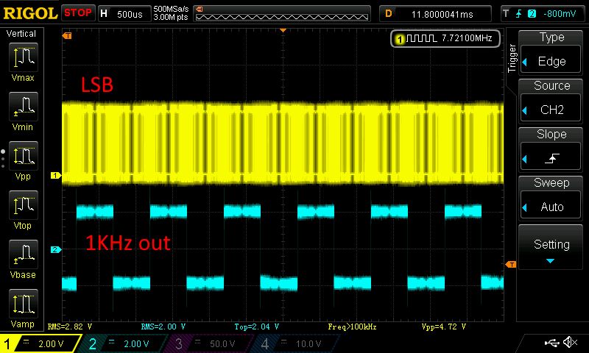This screenshot has width=589, height=353.
Task: Click the center trigger point triangle at top
Action: 283,30
